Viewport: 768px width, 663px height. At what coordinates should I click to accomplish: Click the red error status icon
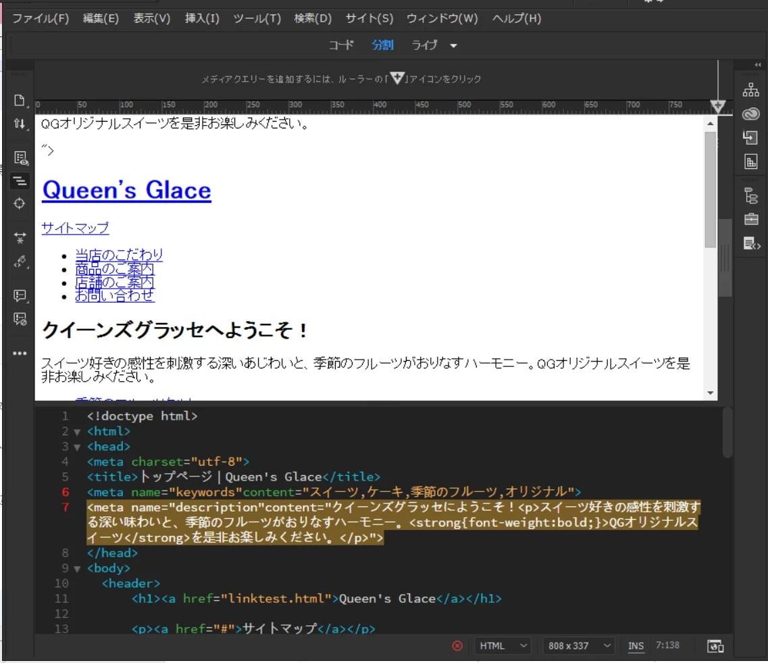pos(457,646)
